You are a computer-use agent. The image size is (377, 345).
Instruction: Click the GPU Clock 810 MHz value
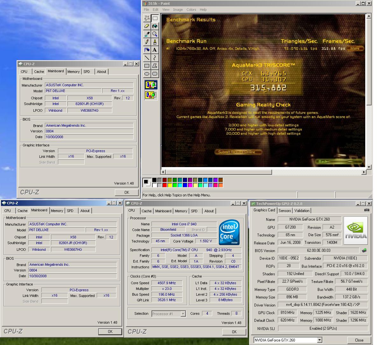tap(287, 313)
